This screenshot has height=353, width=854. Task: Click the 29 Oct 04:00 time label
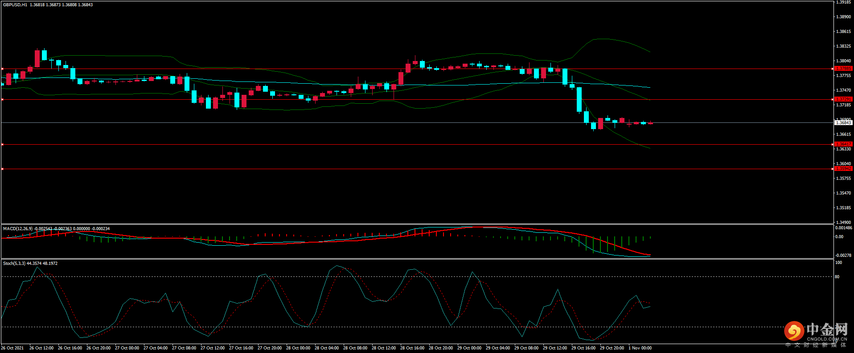498,348
